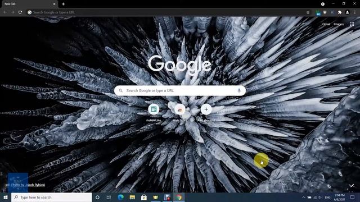
Task: Open the blue triangle extension icon
Action: point(332,12)
